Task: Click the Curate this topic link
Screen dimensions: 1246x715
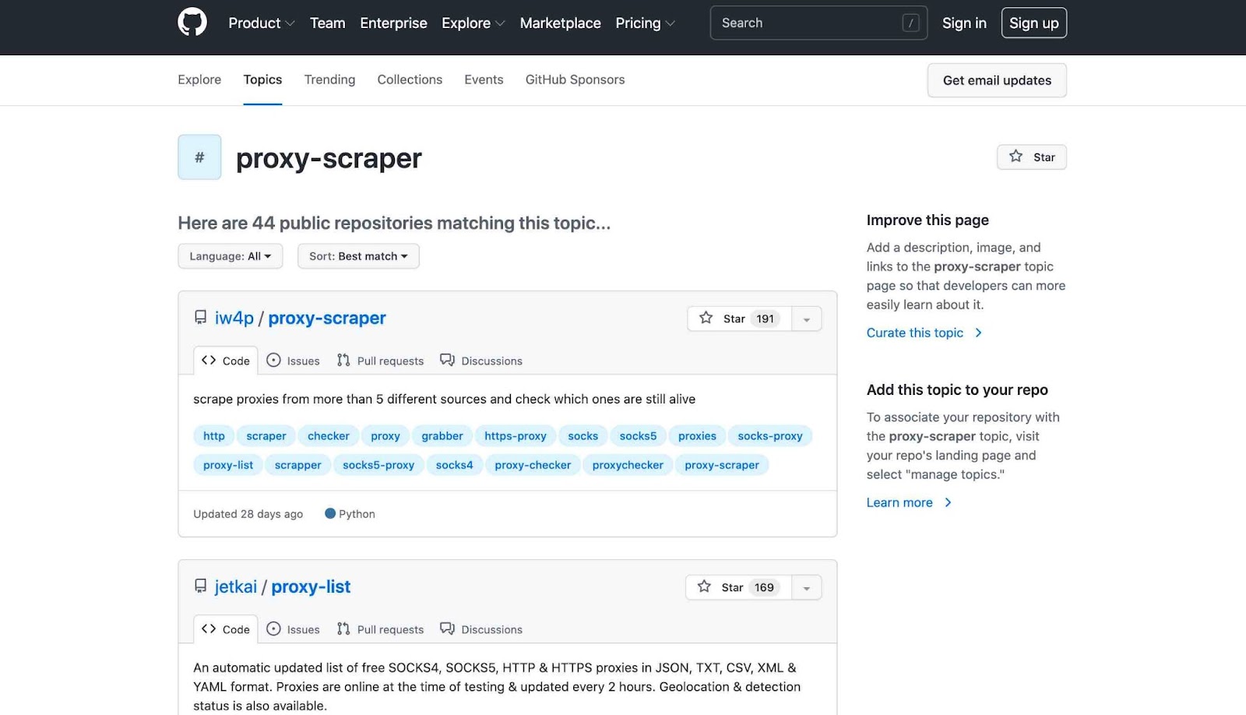Action: 924,333
